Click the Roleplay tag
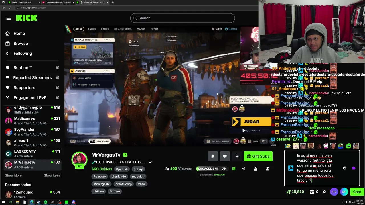 tap(100, 177)
